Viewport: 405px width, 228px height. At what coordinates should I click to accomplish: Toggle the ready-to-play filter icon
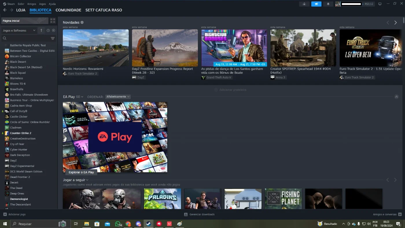54,30
